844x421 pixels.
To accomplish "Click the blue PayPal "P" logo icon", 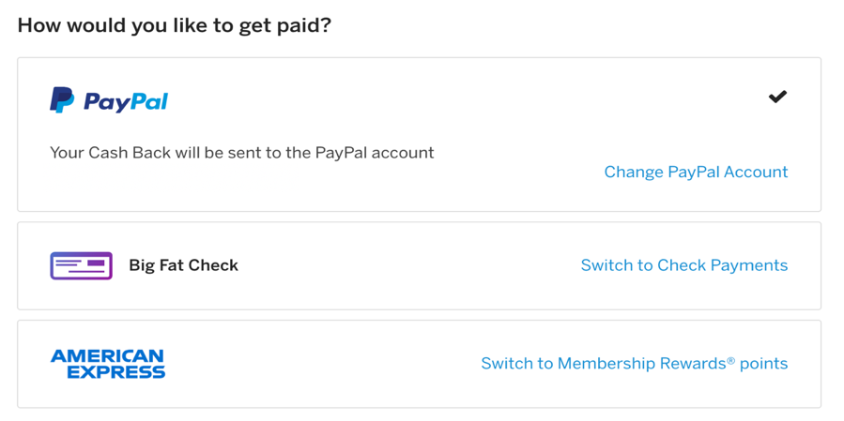I will coord(62,99).
